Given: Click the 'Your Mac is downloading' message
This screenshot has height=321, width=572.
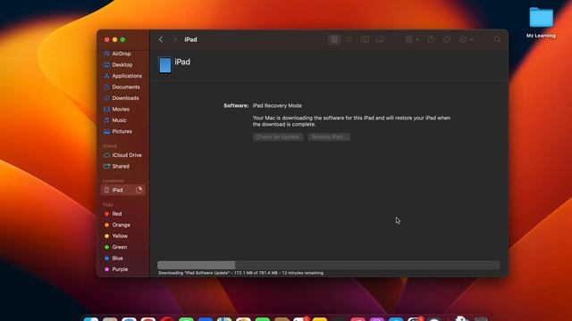Looking at the screenshot, I should click(351, 121).
